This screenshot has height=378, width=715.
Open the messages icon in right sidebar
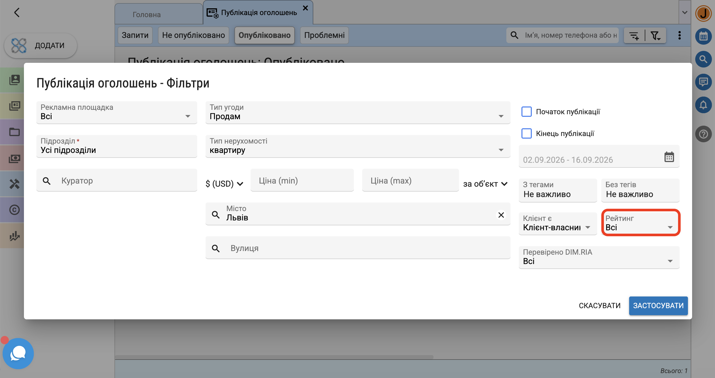[703, 82]
